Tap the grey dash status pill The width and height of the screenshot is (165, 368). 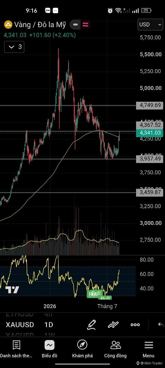click(x=75, y=25)
